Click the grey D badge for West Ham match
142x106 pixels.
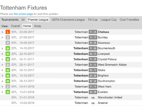click(x=8, y=87)
